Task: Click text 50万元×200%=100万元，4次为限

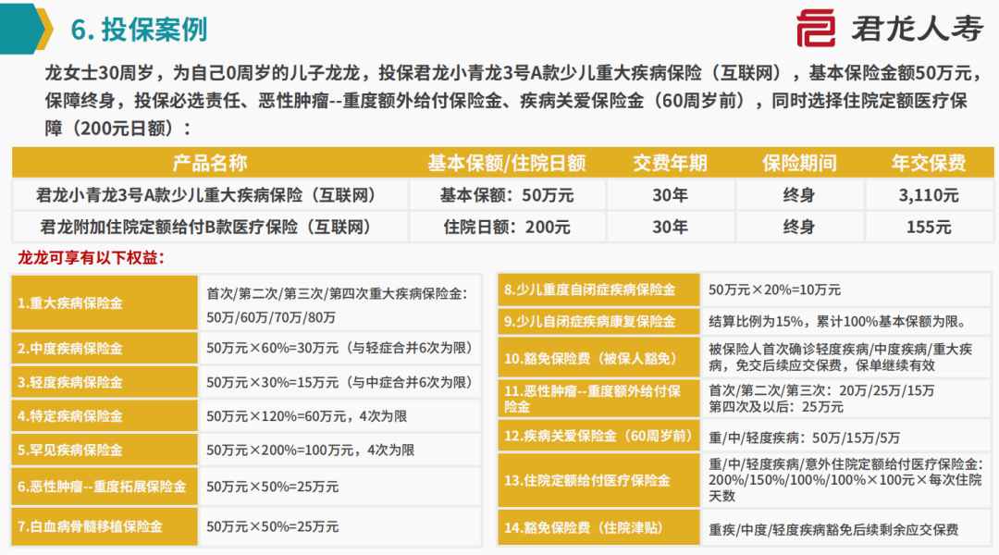Action: [310, 450]
